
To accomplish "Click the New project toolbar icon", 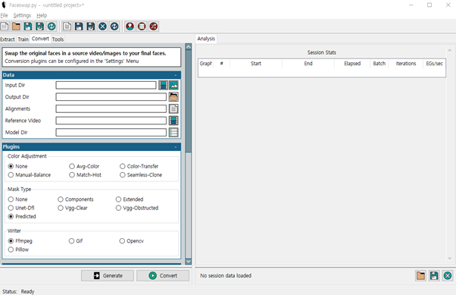I will (4, 27).
